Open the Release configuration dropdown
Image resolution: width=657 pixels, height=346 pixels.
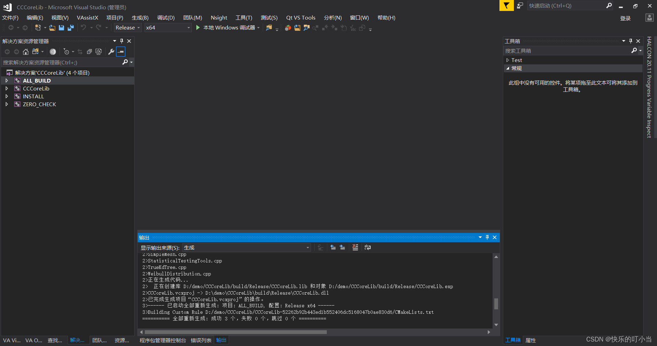click(x=138, y=27)
